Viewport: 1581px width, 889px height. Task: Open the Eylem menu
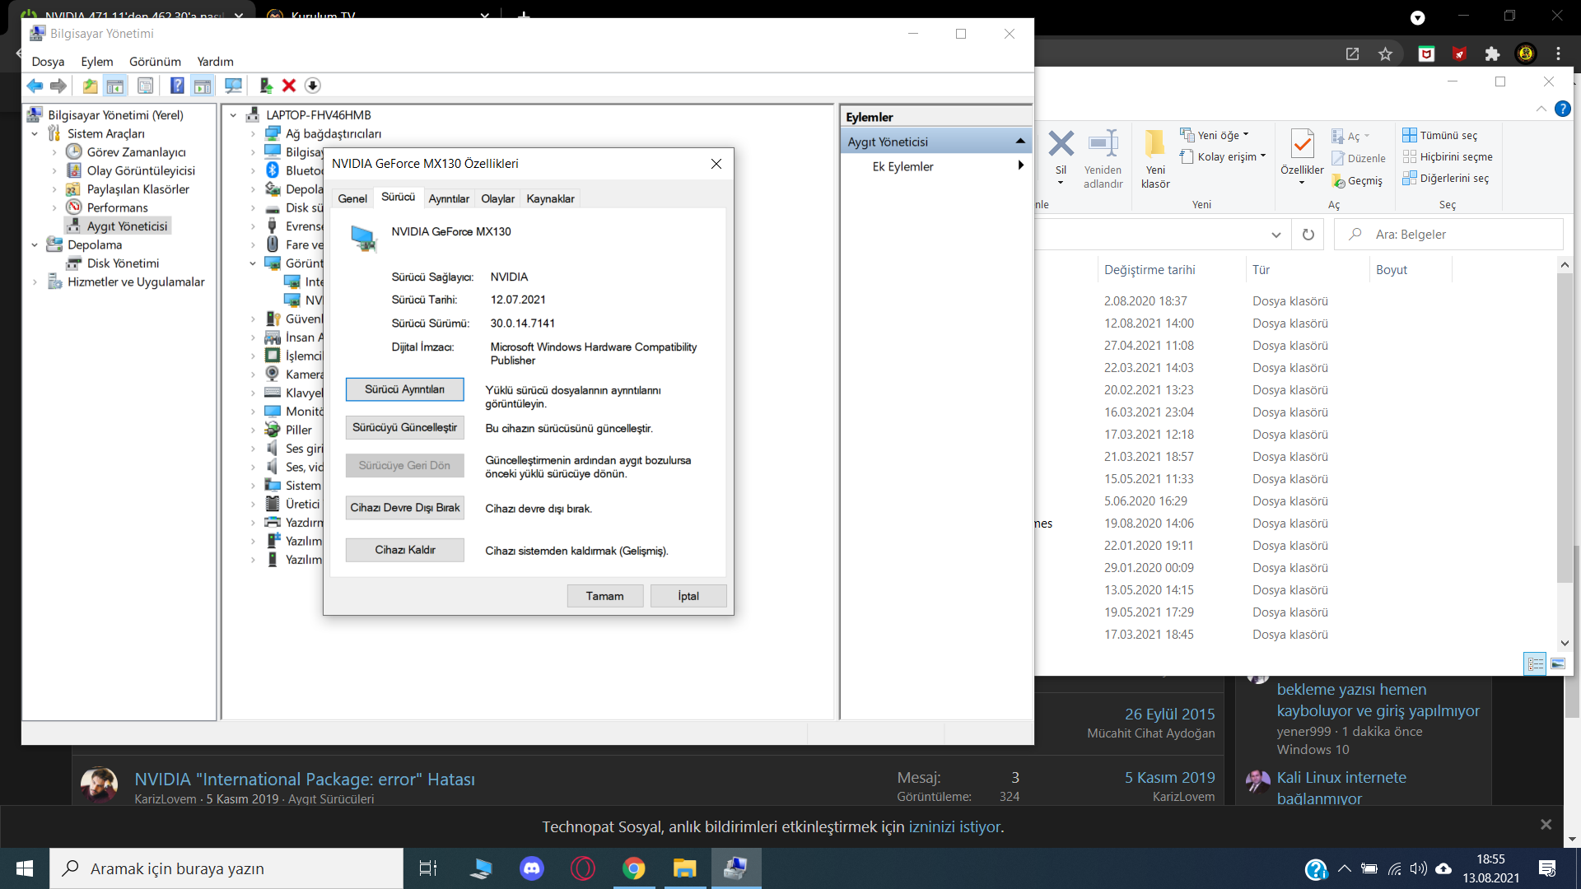96,62
